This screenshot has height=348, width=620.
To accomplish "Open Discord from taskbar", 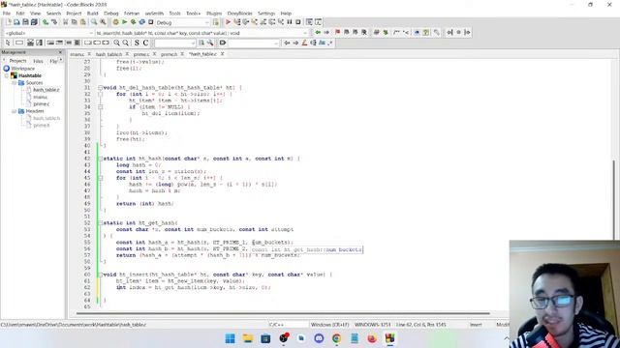I will point(319,338).
